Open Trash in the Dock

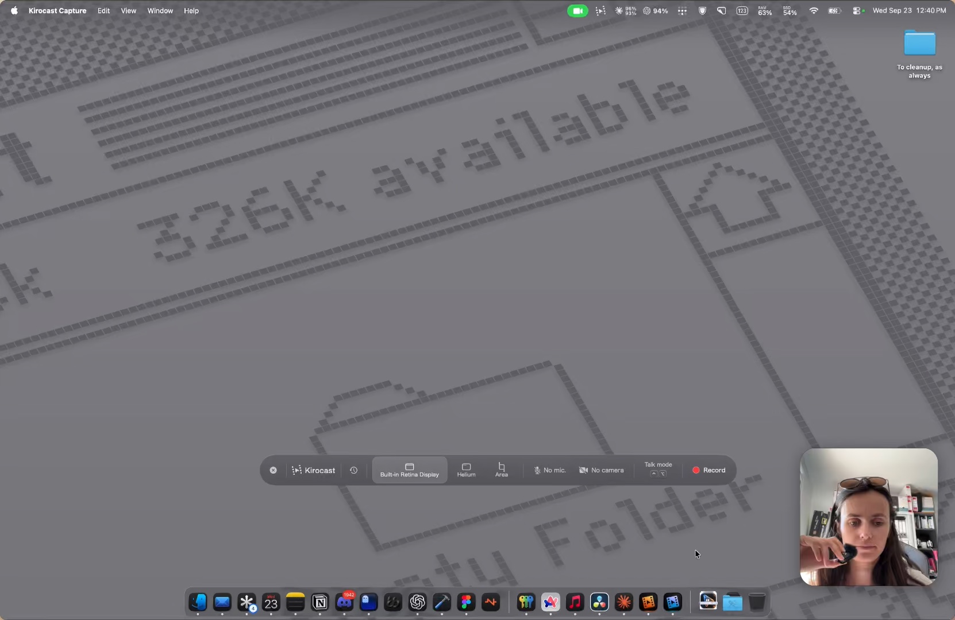[757, 602]
